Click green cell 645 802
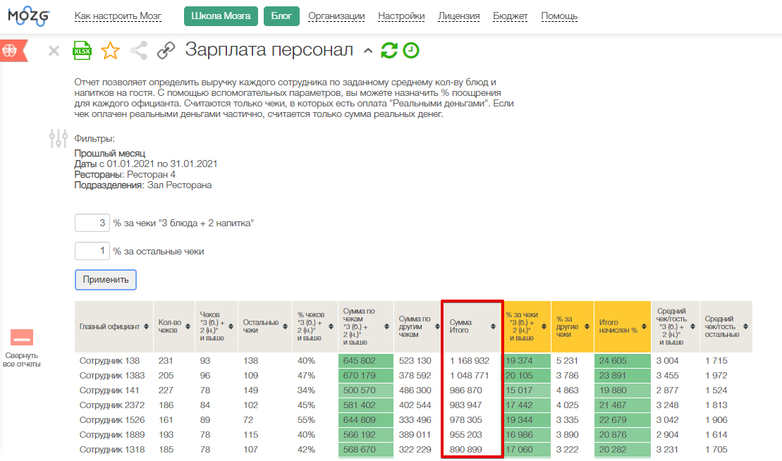 click(365, 360)
